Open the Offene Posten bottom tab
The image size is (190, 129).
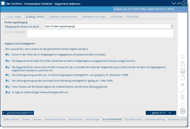click(11, 119)
